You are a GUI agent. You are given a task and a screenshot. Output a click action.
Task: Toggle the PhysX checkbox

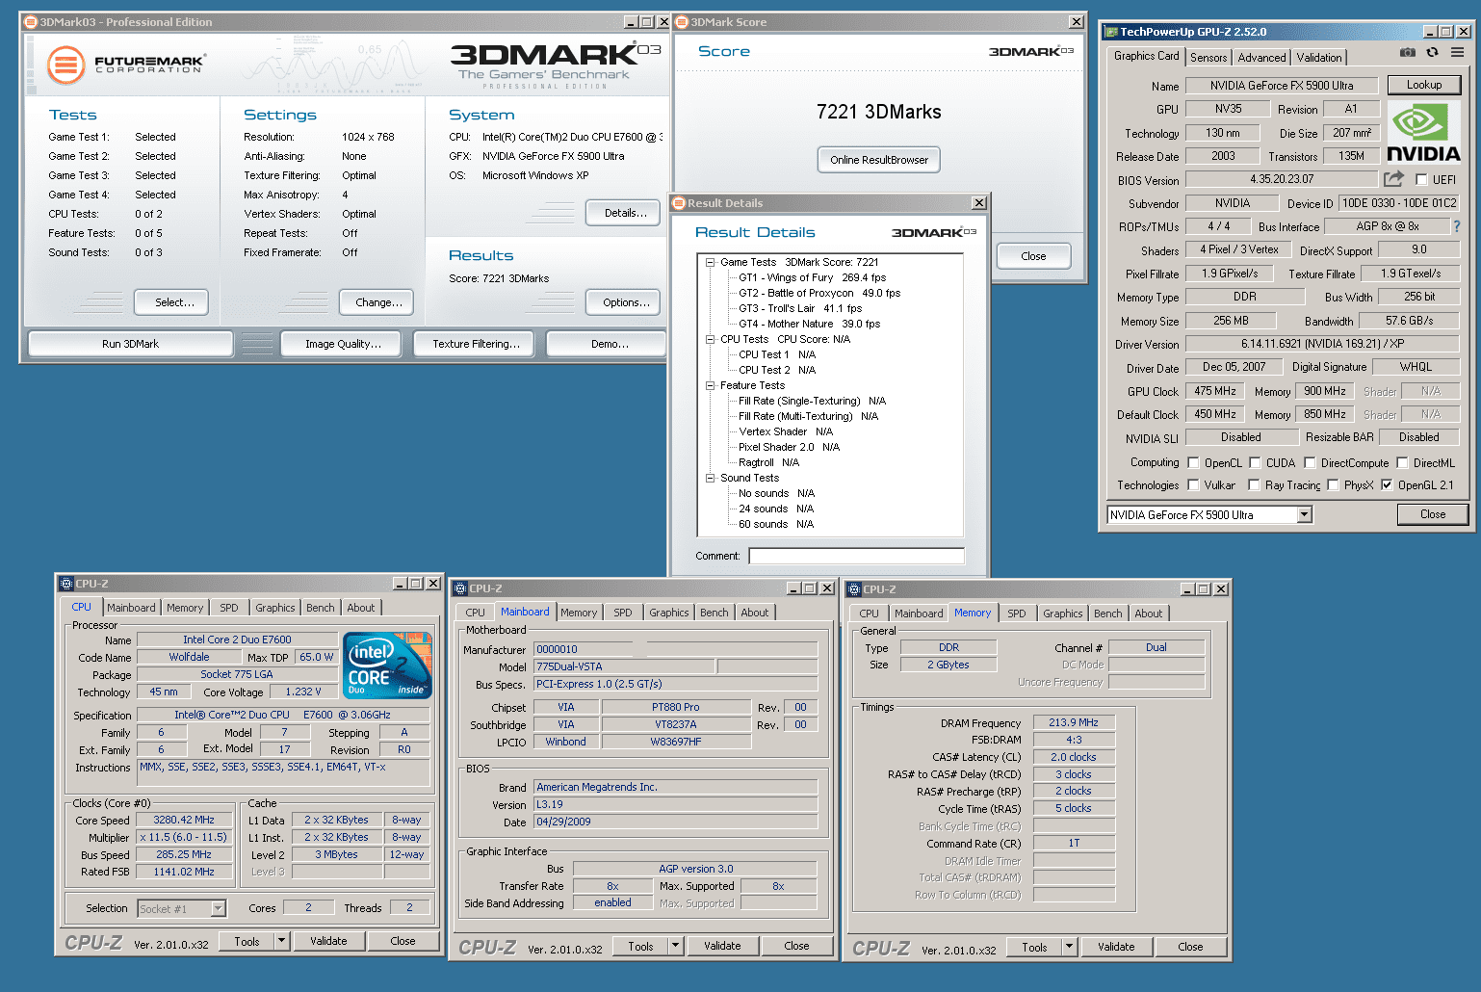click(1333, 484)
